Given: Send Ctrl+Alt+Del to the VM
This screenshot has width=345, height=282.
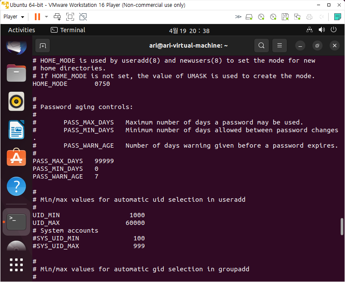Looking at the screenshot, I should 57,17.
